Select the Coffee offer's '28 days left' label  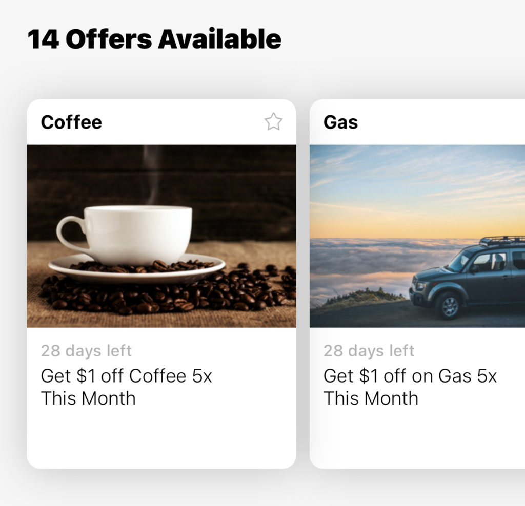click(86, 351)
